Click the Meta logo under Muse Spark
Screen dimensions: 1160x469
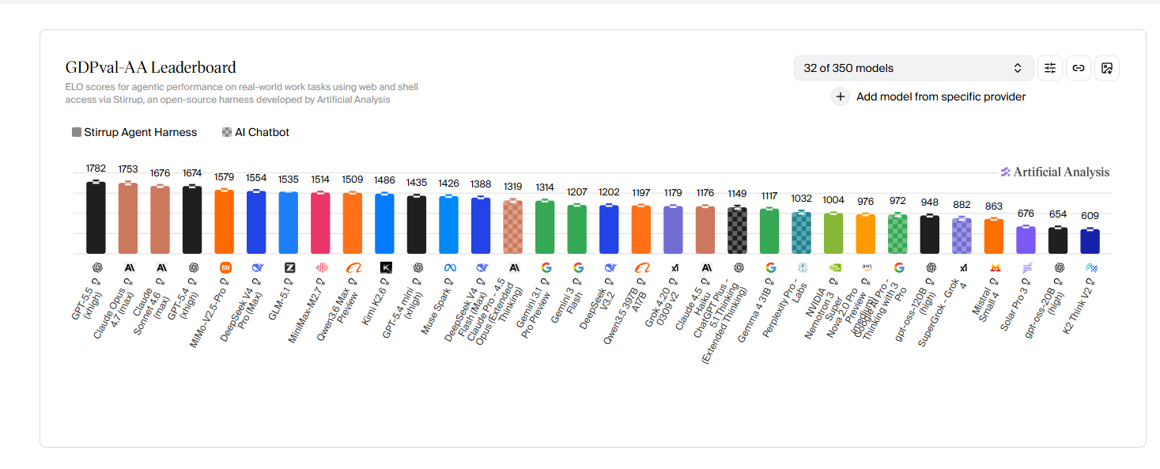[450, 267]
